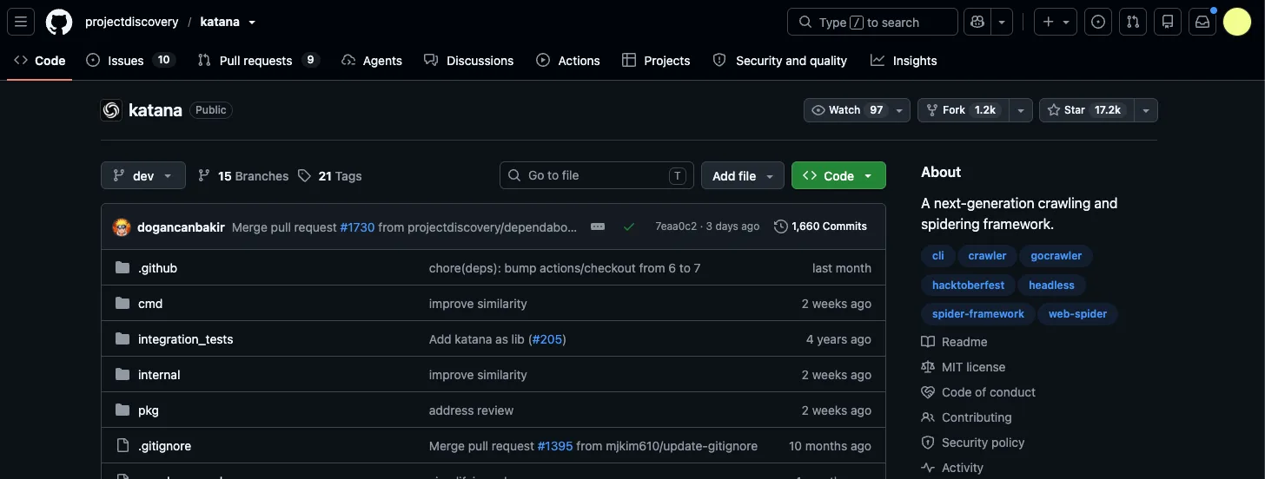Screen dimensions: 1265x479
Task: Open the Readme link in About
Action: click(954, 342)
